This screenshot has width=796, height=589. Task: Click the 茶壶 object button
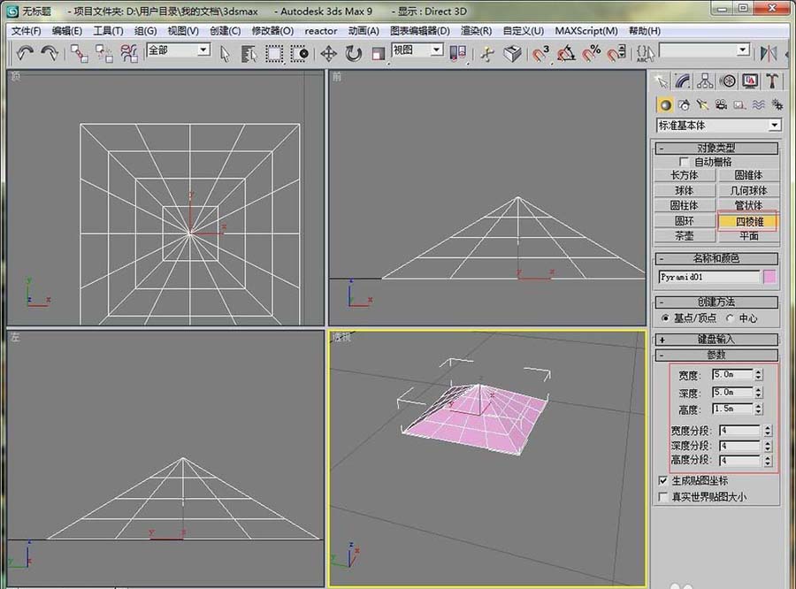[685, 236]
